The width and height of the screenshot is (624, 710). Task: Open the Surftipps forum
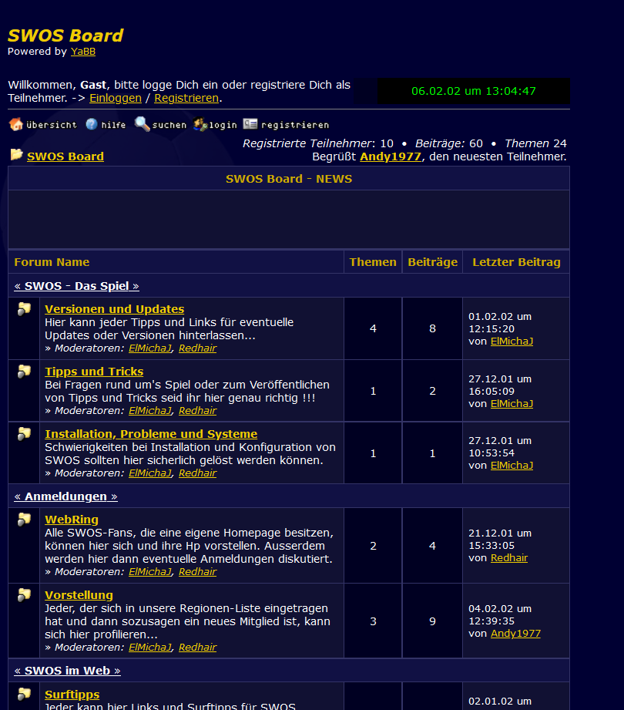pyautogui.click(x=72, y=695)
